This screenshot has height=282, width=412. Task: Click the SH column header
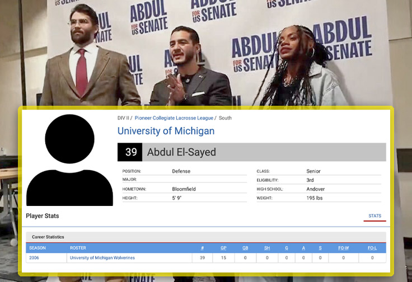coord(266,248)
